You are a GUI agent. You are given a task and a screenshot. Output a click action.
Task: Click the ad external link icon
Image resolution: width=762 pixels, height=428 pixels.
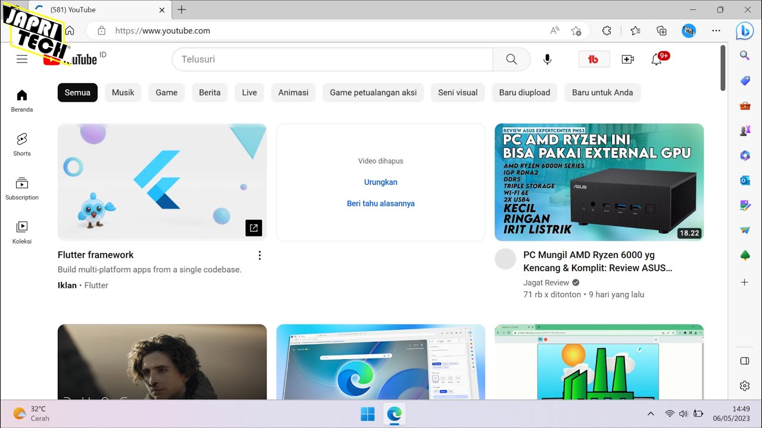click(x=254, y=228)
